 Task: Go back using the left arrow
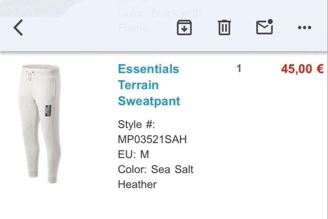point(18,28)
